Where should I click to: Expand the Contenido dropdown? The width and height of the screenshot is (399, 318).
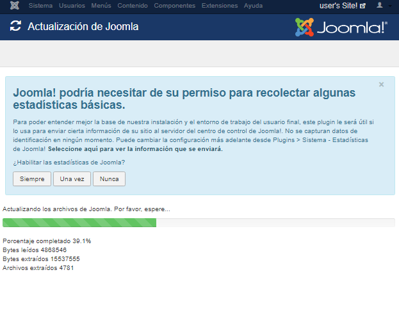[133, 6]
